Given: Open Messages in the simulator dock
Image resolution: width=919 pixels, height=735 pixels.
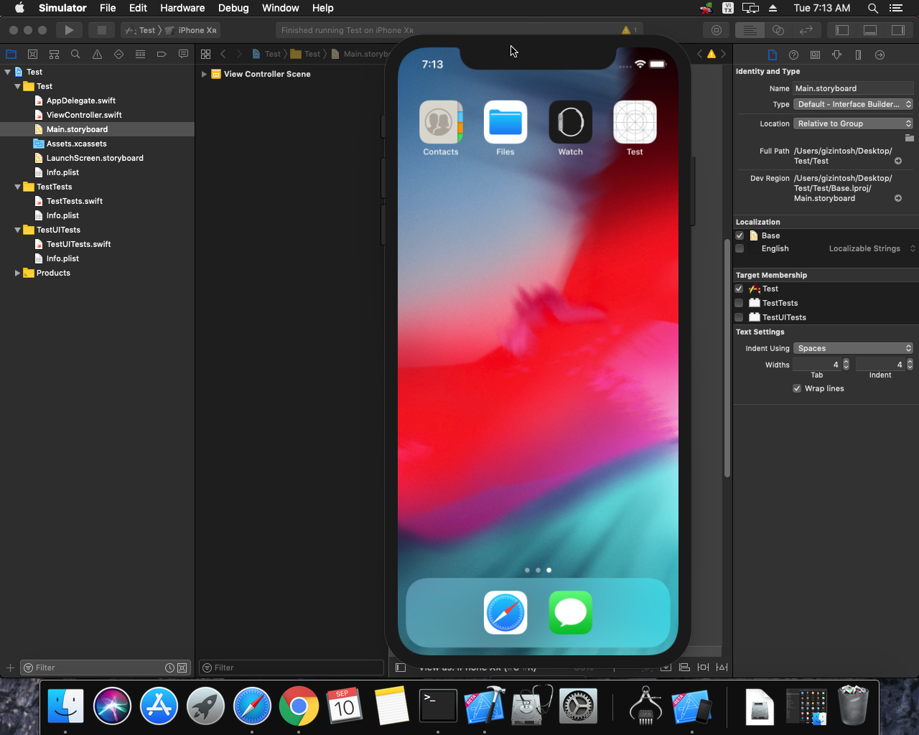Looking at the screenshot, I should [x=570, y=612].
